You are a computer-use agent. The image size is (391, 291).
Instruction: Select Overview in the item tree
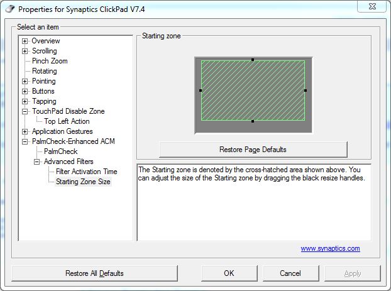(46, 41)
